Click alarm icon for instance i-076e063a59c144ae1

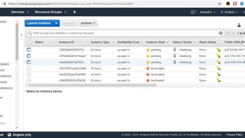(x=219, y=56)
